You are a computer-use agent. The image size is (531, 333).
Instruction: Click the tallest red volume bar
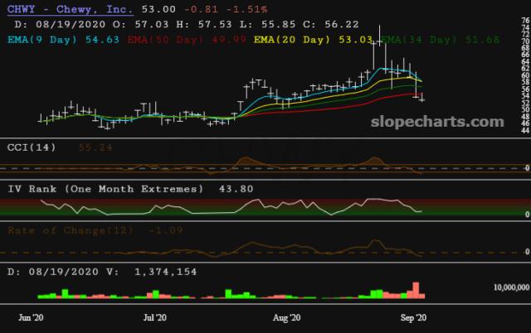(x=415, y=290)
